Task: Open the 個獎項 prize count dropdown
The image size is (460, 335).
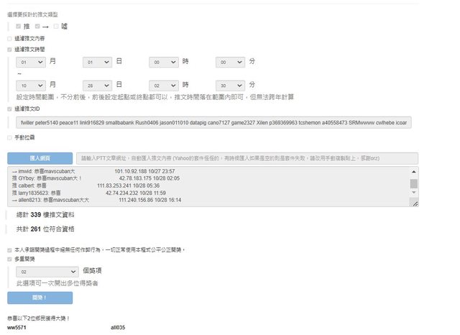Action: [x=47, y=272]
